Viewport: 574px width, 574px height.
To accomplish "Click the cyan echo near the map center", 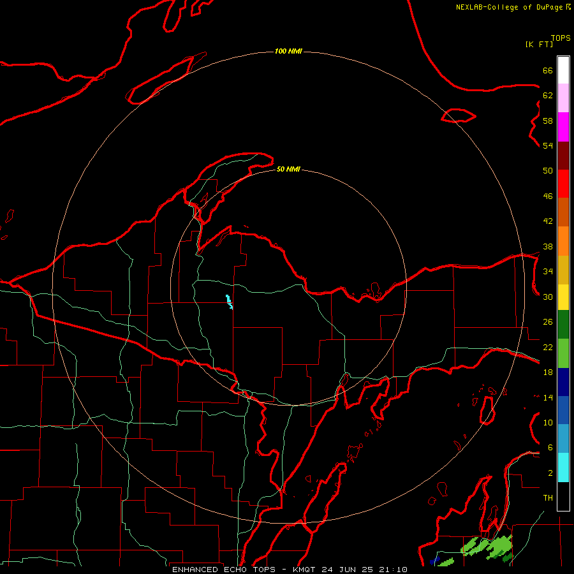I will (229, 302).
